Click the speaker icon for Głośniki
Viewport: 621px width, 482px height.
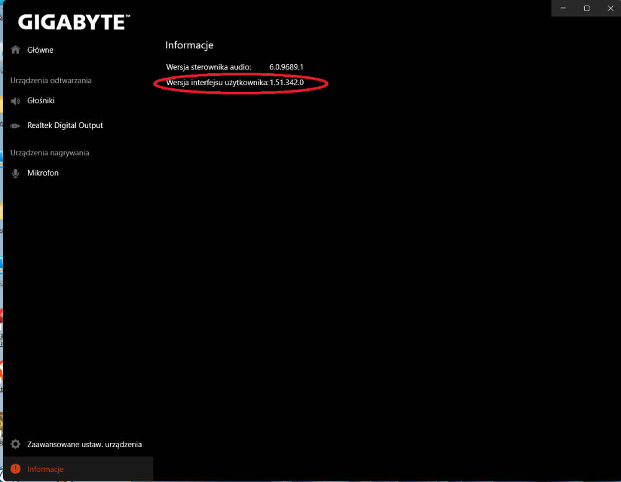point(16,101)
